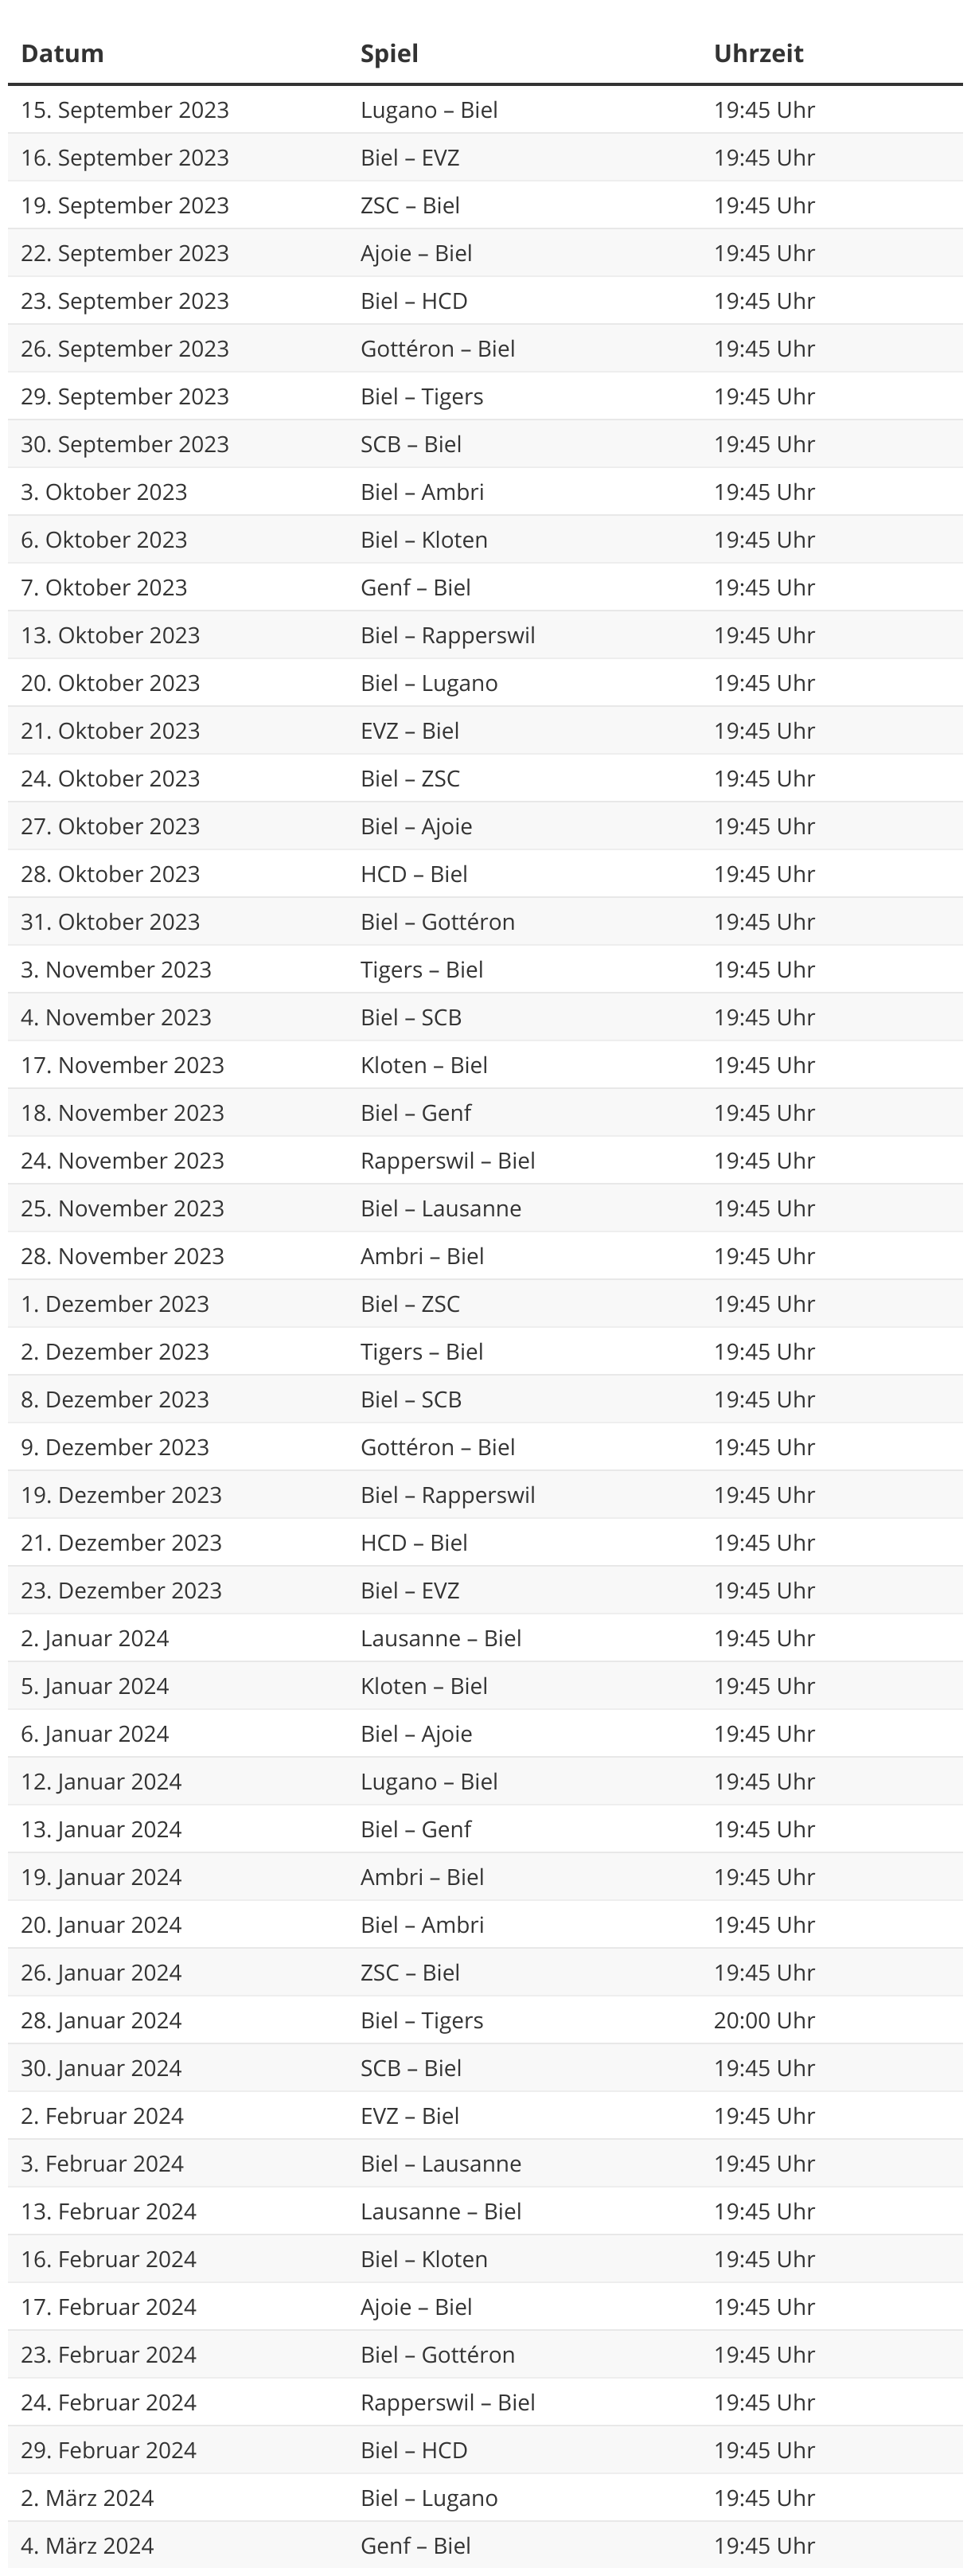Image resolution: width=971 pixels, height=2576 pixels.
Task: Click the 29. Februar 2024 date cell
Action: [x=109, y=2450]
